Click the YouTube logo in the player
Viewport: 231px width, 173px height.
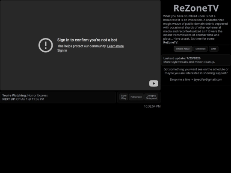[x=154, y=83]
